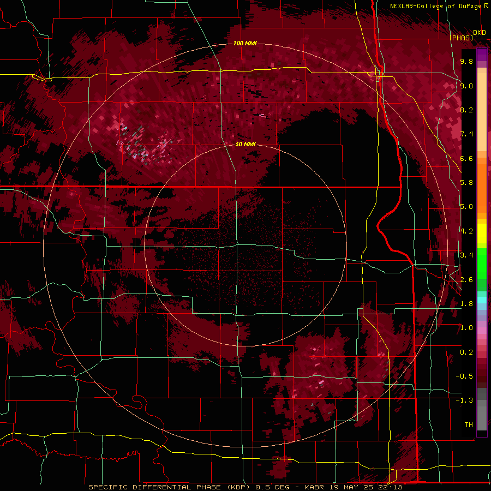Click the 0.2 scale value
This screenshot has width=491, height=491.
[x=466, y=352]
